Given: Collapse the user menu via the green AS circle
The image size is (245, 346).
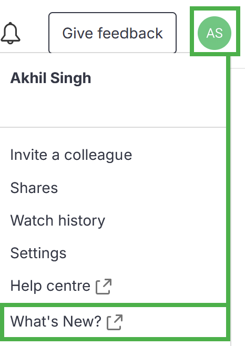Looking at the screenshot, I should 215,33.
